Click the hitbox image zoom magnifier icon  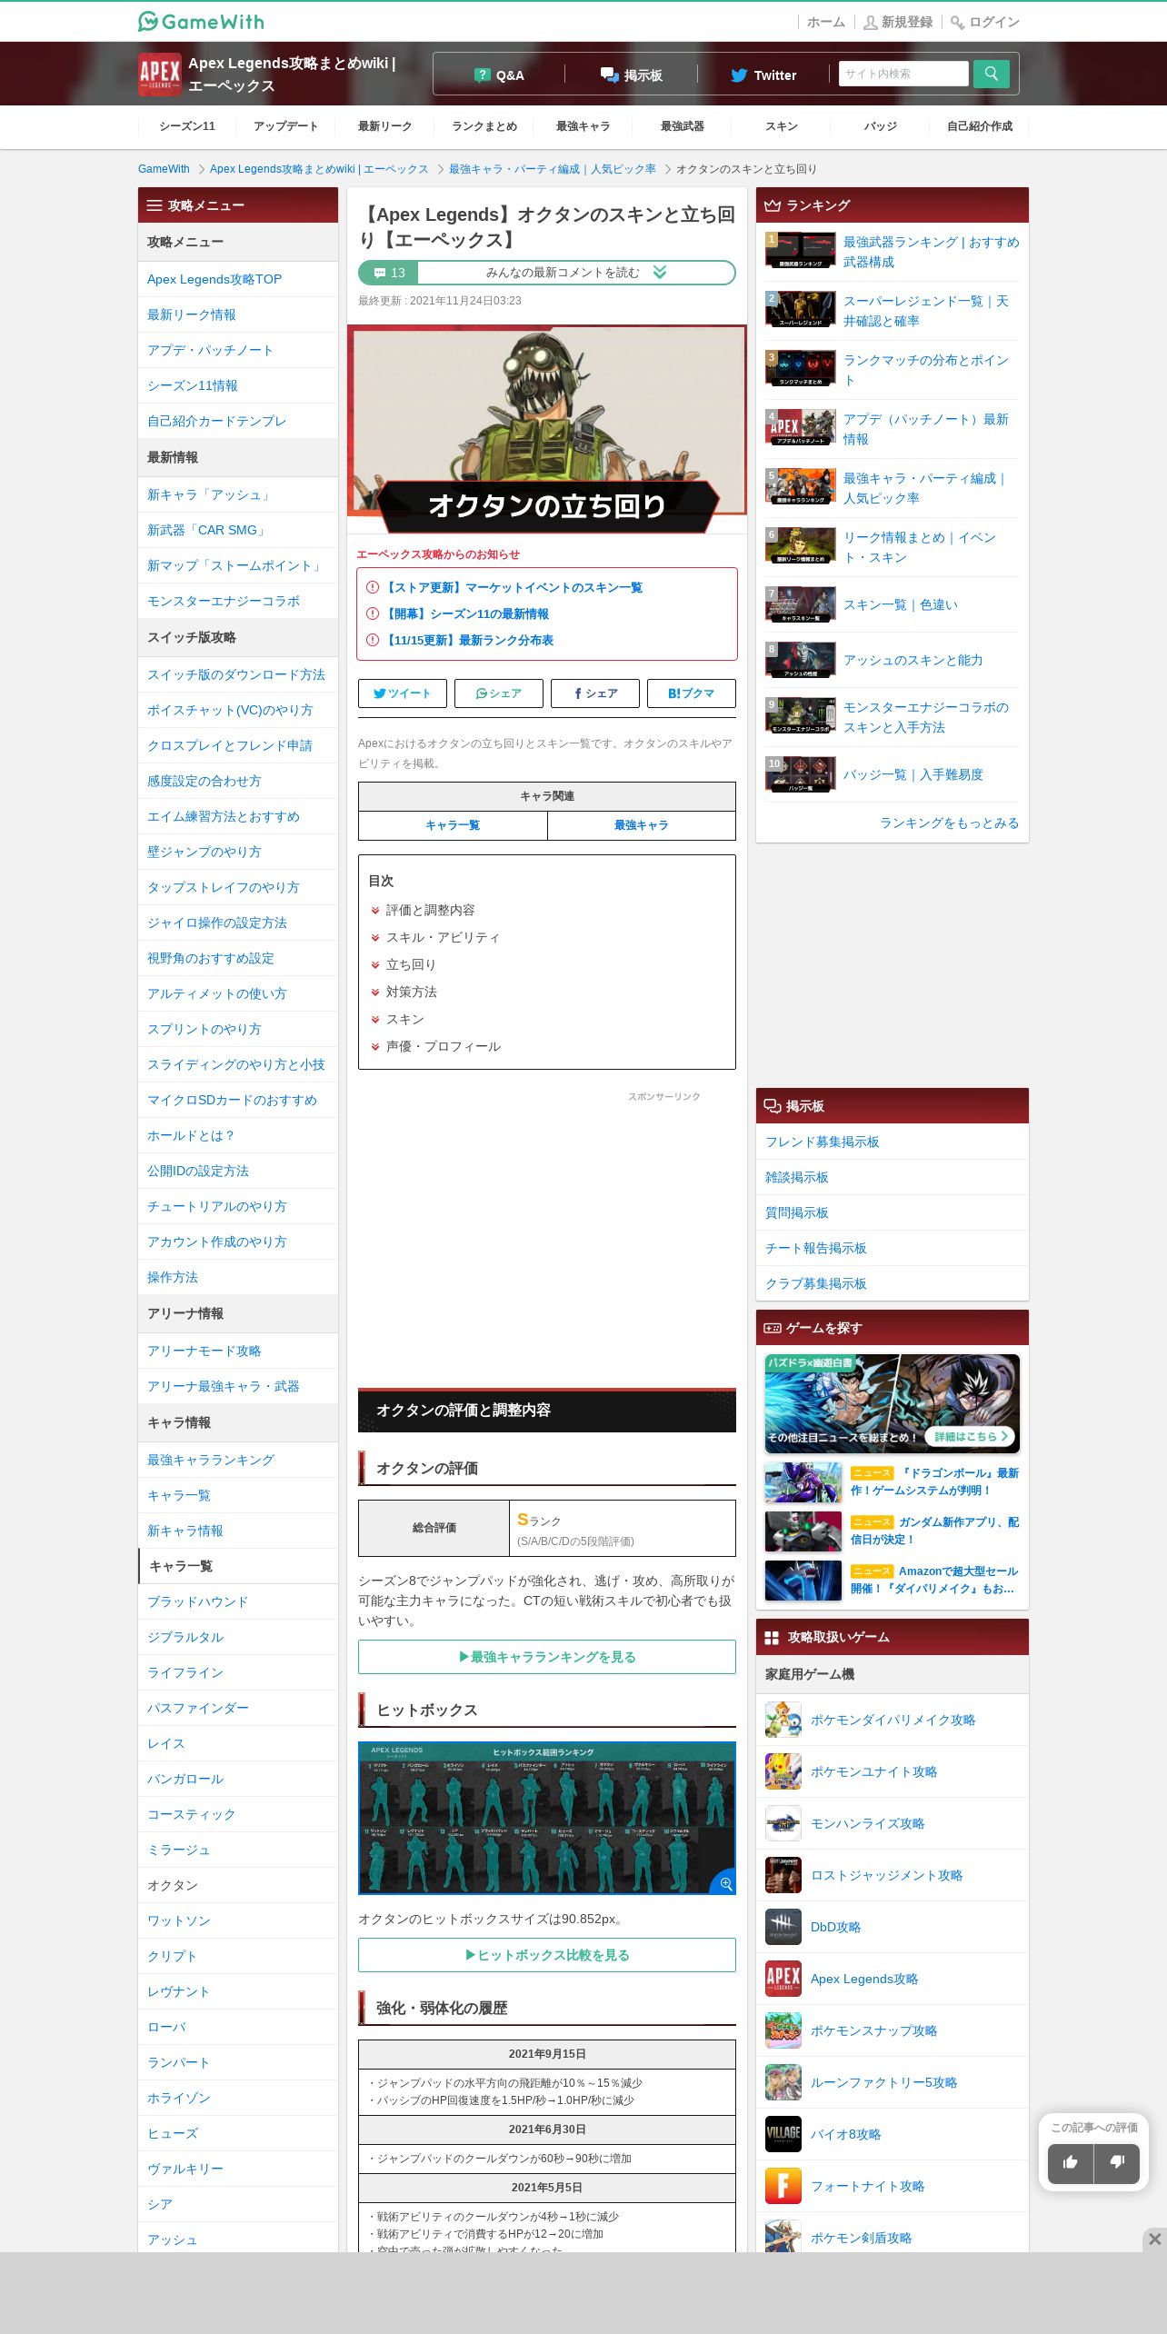[x=725, y=1884]
